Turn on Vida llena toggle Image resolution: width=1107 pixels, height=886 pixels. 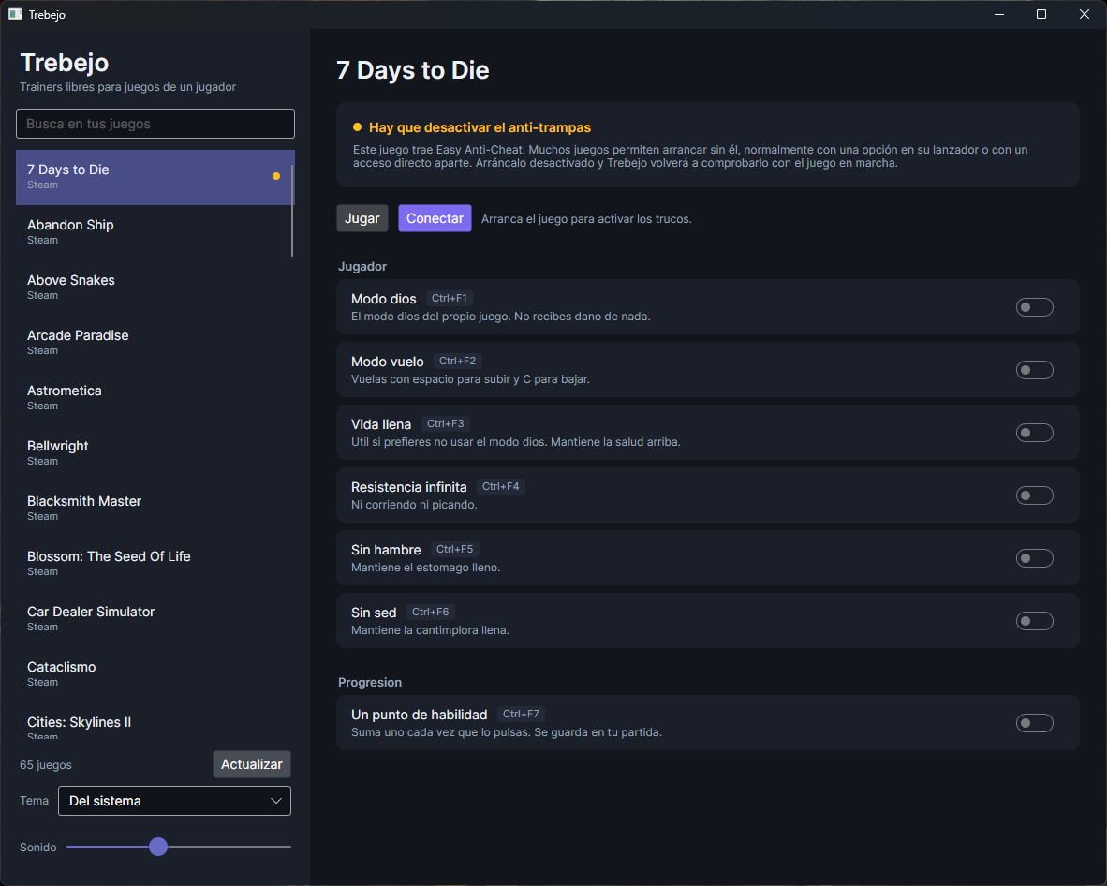tap(1034, 433)
